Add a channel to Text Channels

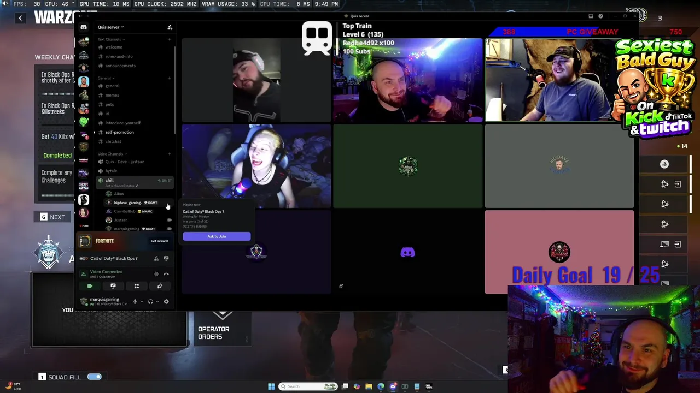169,39
